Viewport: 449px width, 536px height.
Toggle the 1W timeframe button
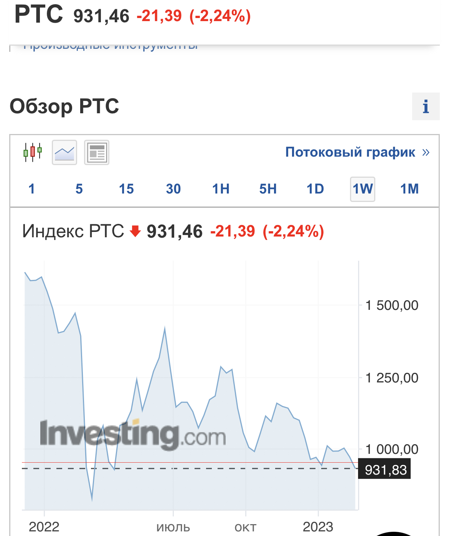362,189
